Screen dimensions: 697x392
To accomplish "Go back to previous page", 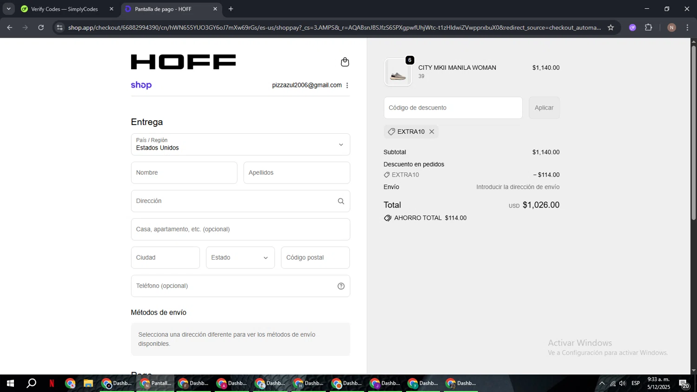I will (9, 27).
